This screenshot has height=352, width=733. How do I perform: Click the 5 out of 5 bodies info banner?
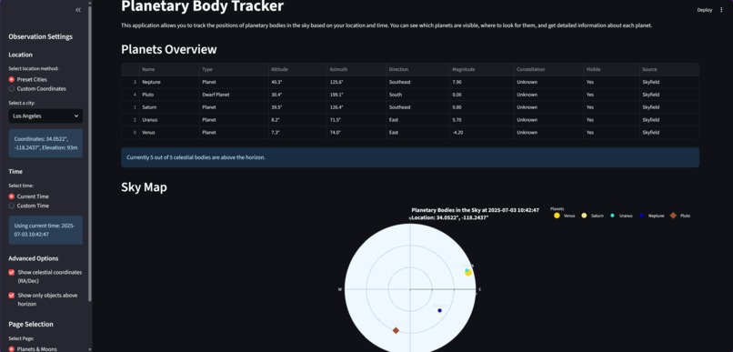(x=410, y=157)
